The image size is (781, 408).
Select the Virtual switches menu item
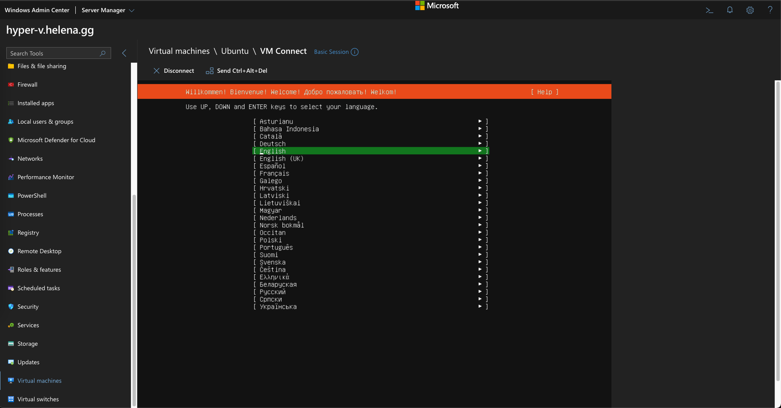click(x=38, y=399)
